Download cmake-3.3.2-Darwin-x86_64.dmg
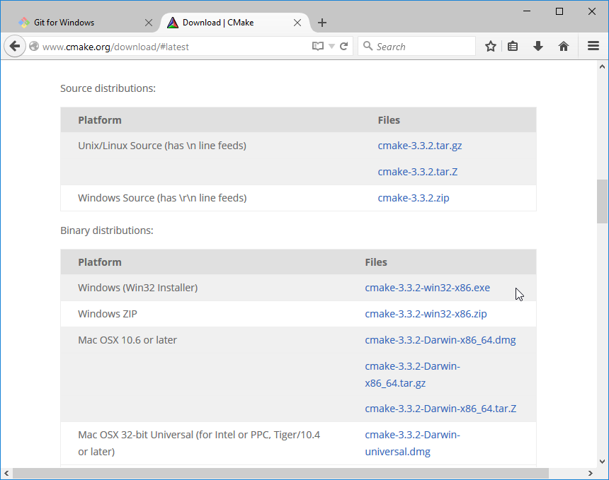Viewport: 609px width, 480px height. pos(440,340)
